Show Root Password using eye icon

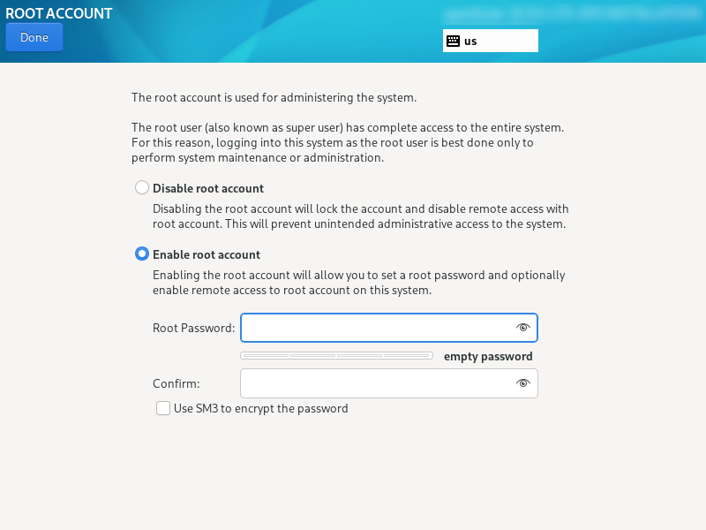[522, 328]
